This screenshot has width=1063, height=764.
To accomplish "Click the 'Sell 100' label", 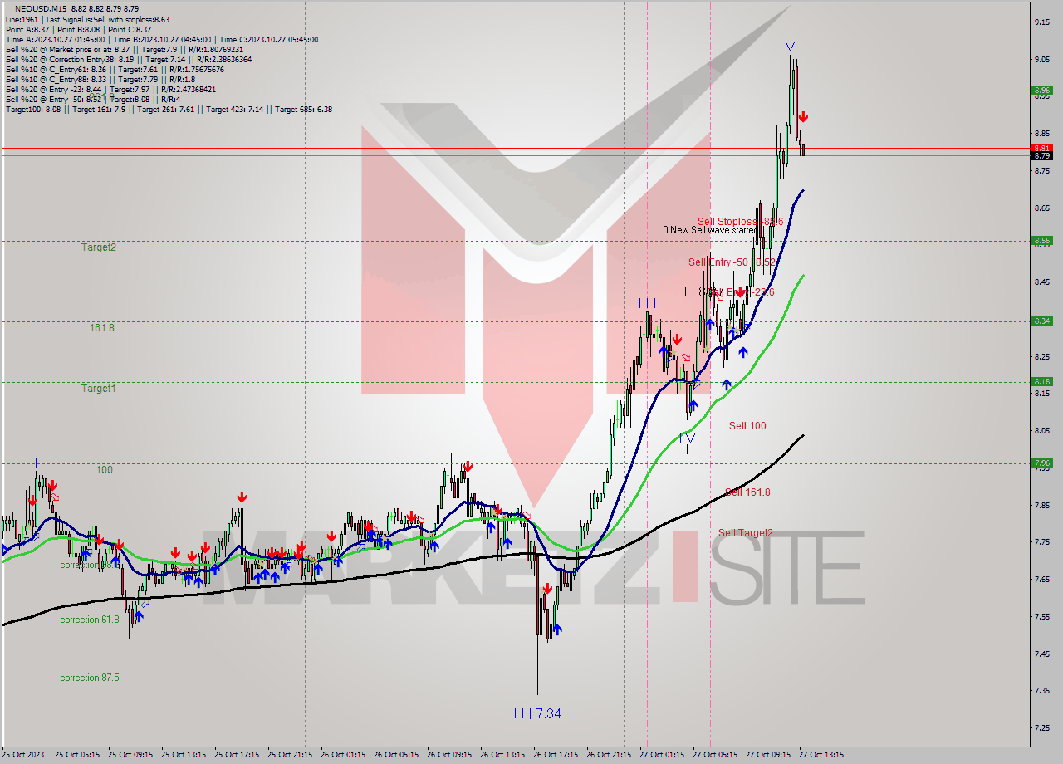I will point(747,426).
